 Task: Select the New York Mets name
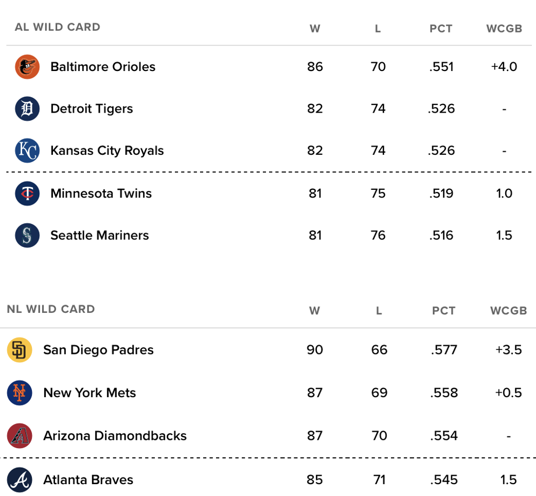[x=90, y=393]
